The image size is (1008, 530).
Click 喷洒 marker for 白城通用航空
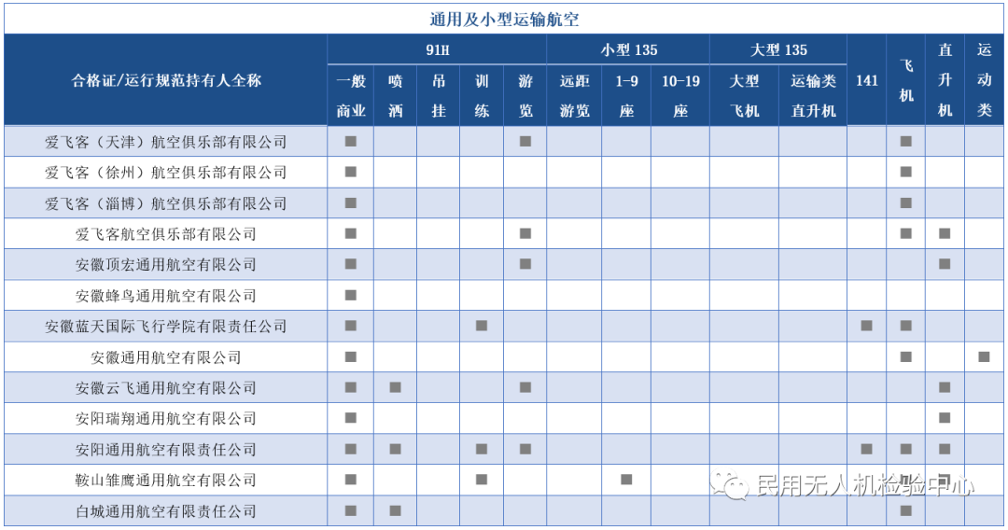pos(396,510)
